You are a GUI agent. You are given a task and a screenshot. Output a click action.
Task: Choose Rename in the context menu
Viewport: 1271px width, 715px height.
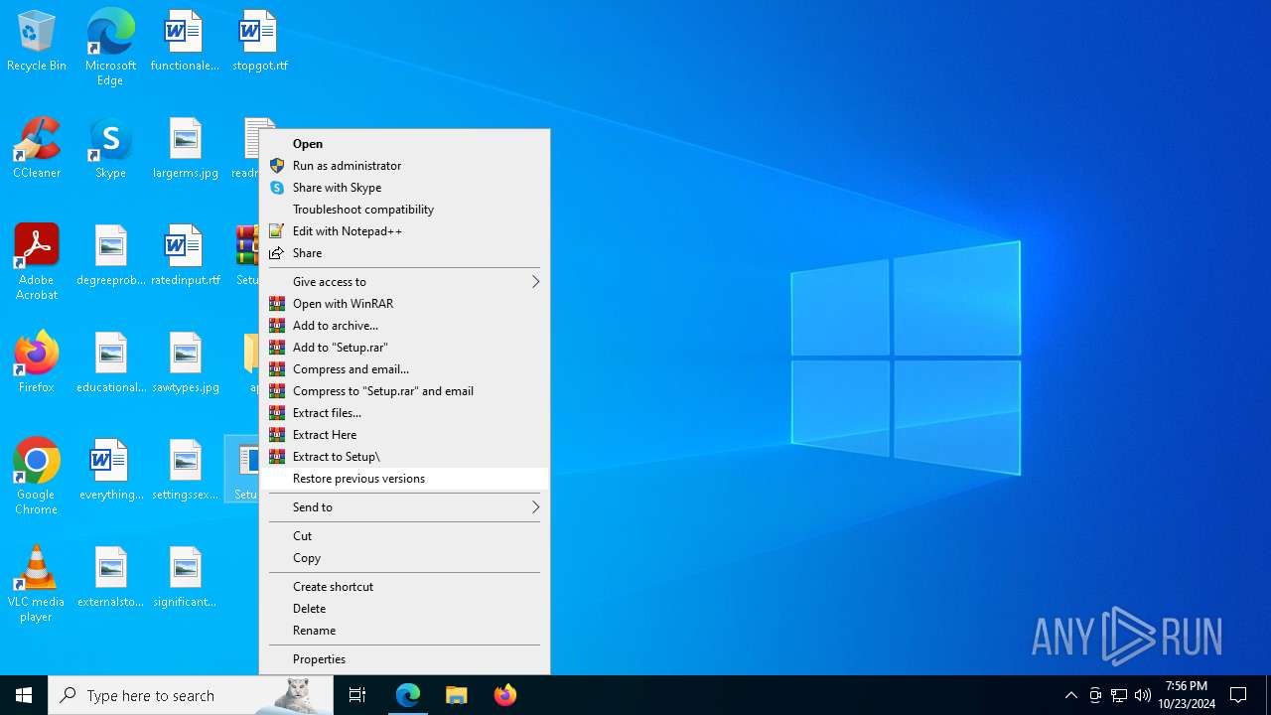pos(405,631)
